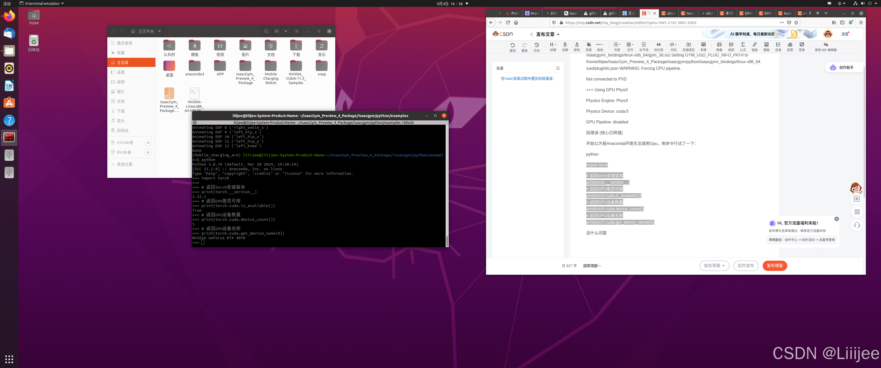The height and width of the screenshot is (368, 881).
Task: Insert a table using the 表格 icon
Action: pos(703,46)
